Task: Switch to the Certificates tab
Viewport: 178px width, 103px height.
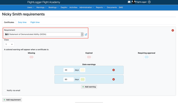Action: 9,22
